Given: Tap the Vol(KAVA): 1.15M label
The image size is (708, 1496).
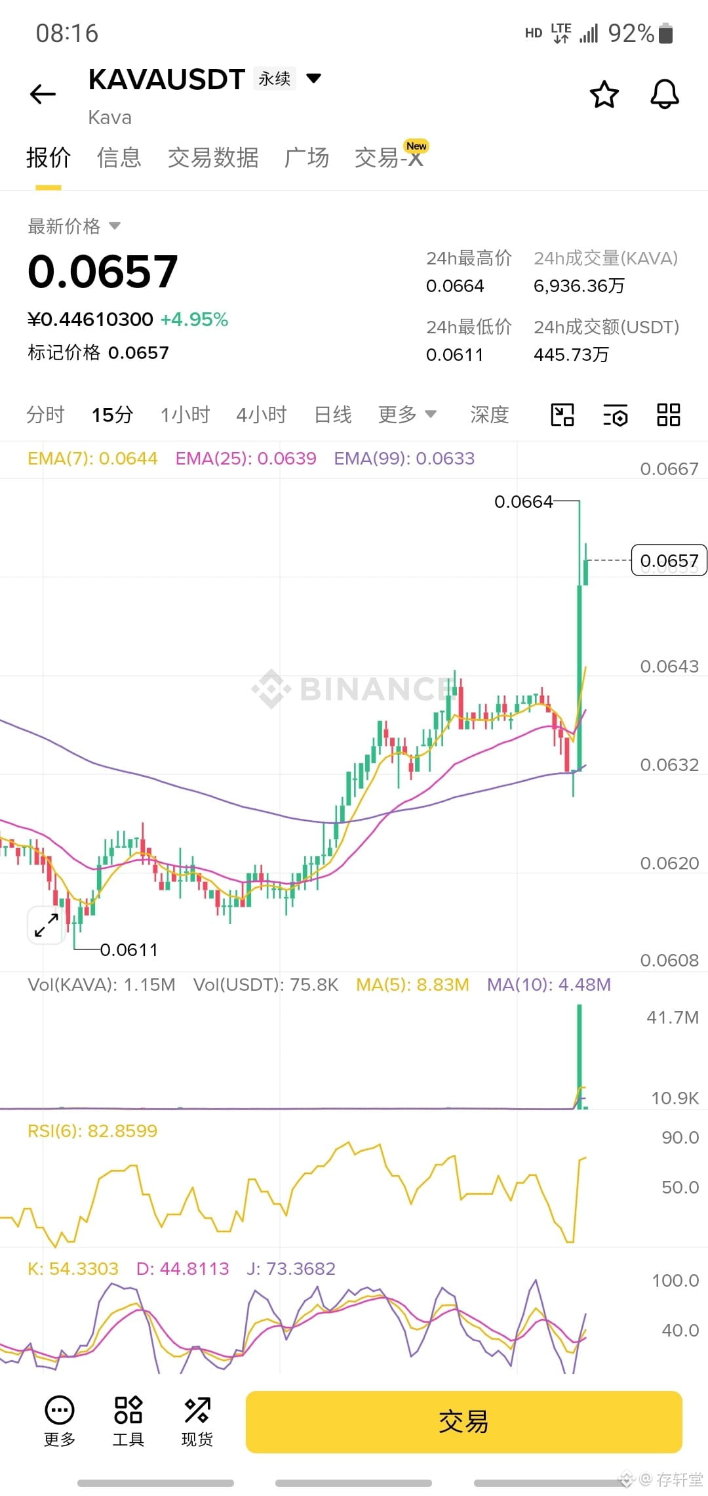Looking at the screenshot, I should point(102,985).
